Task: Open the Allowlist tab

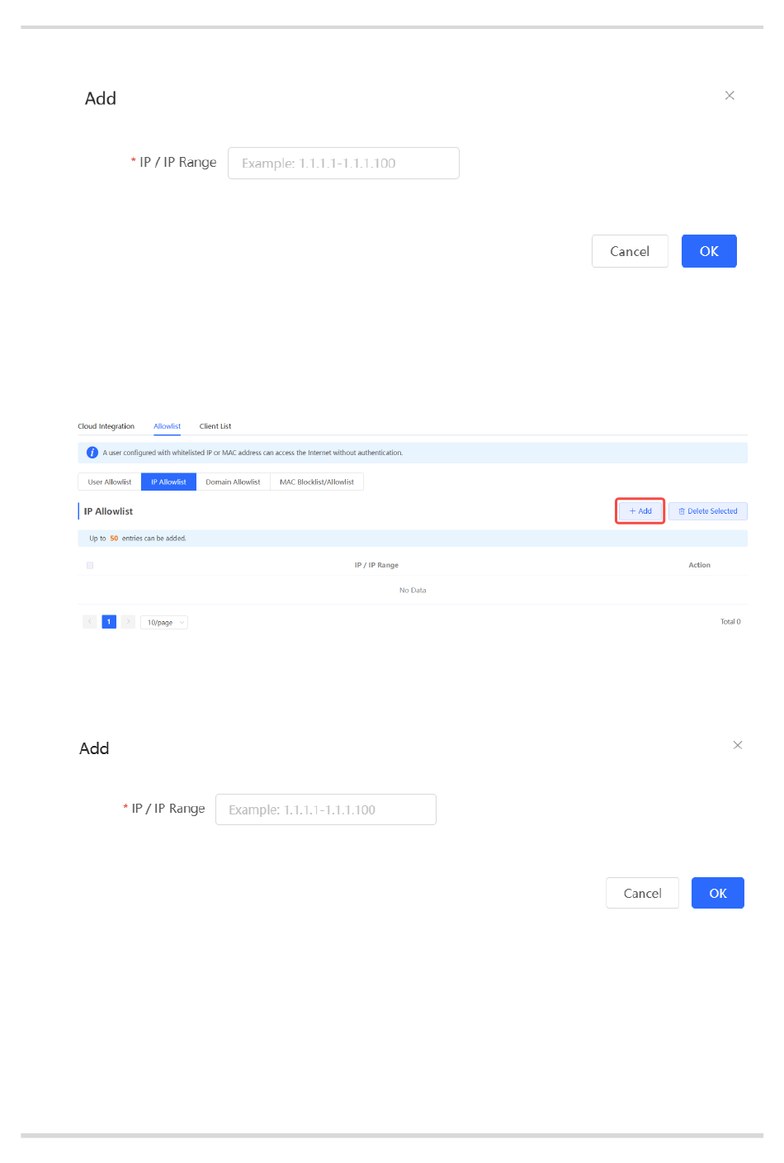Action: point(167,426)
